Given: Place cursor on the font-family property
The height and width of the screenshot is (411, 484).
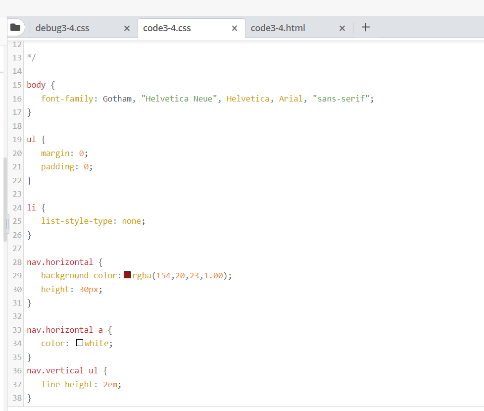Looking at the screenshot, I should point(66,98).
